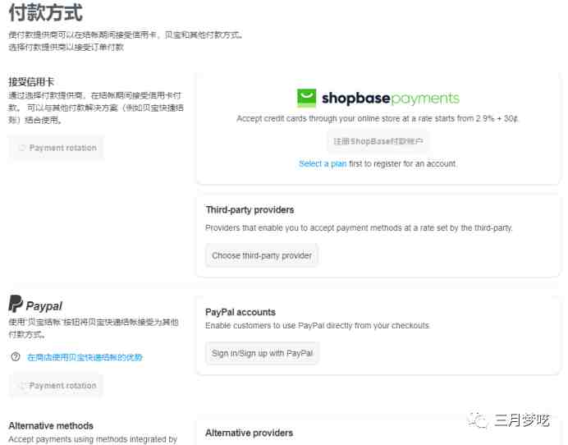Click the shopbase payments wordmark
This screenshot has width=568, height=445.
pos(391,99)
